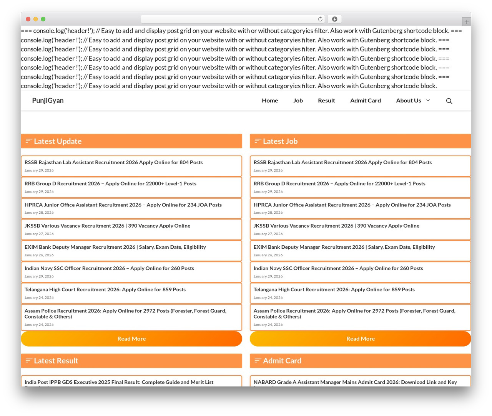Open JKSSB Various Vacancy post in Latest Job
The height and width of the screenshot is (416, 492).
336,226
